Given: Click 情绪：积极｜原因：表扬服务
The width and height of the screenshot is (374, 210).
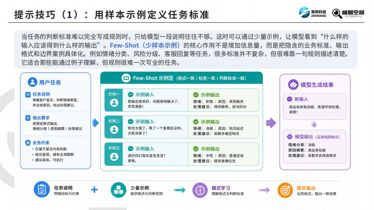Looking at the screenshot, I should pos(218,102).
